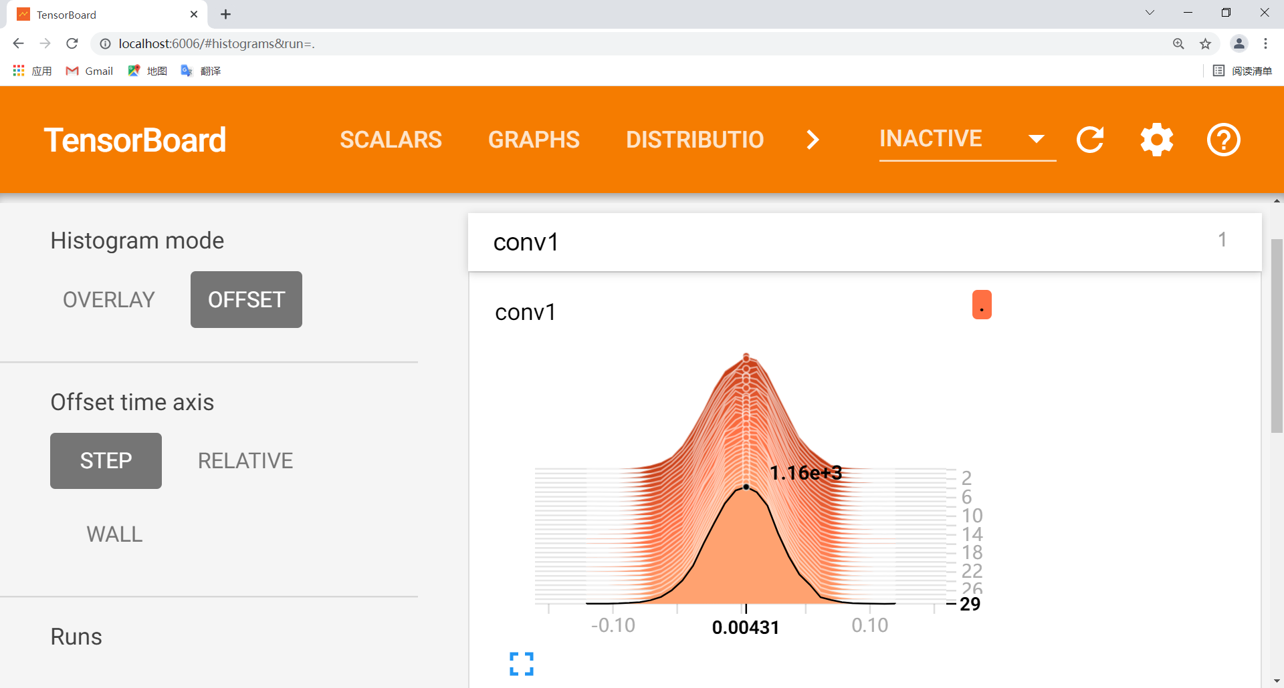Open the browser tab search dropdown
Screen dimensions: 1284x688
click(x=1150, y=12)
